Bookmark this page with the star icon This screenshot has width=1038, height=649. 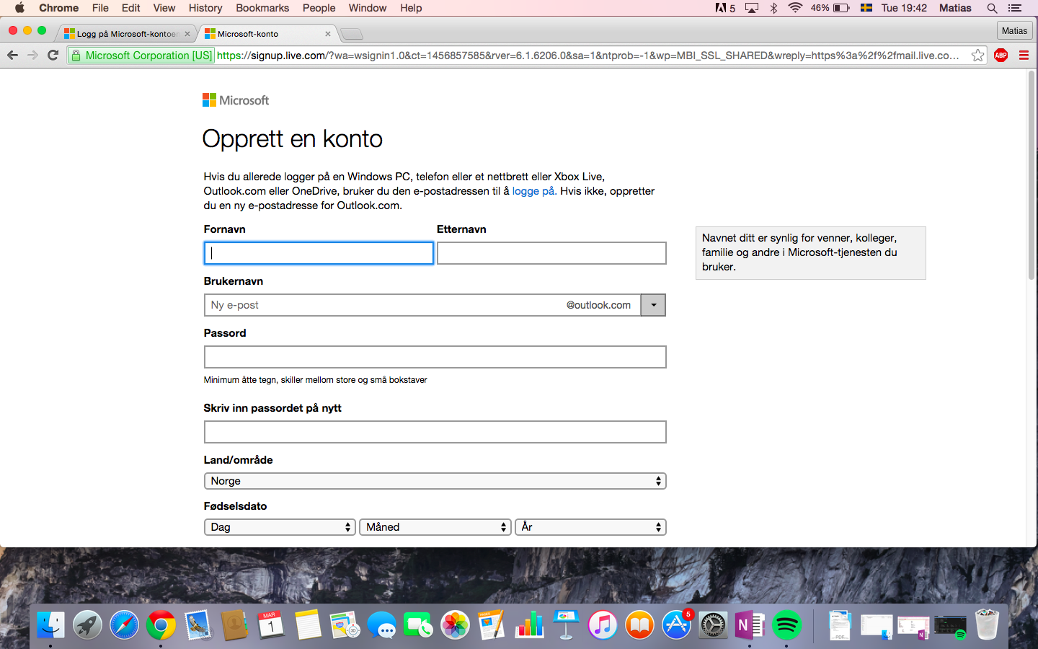tap(977, 56)
